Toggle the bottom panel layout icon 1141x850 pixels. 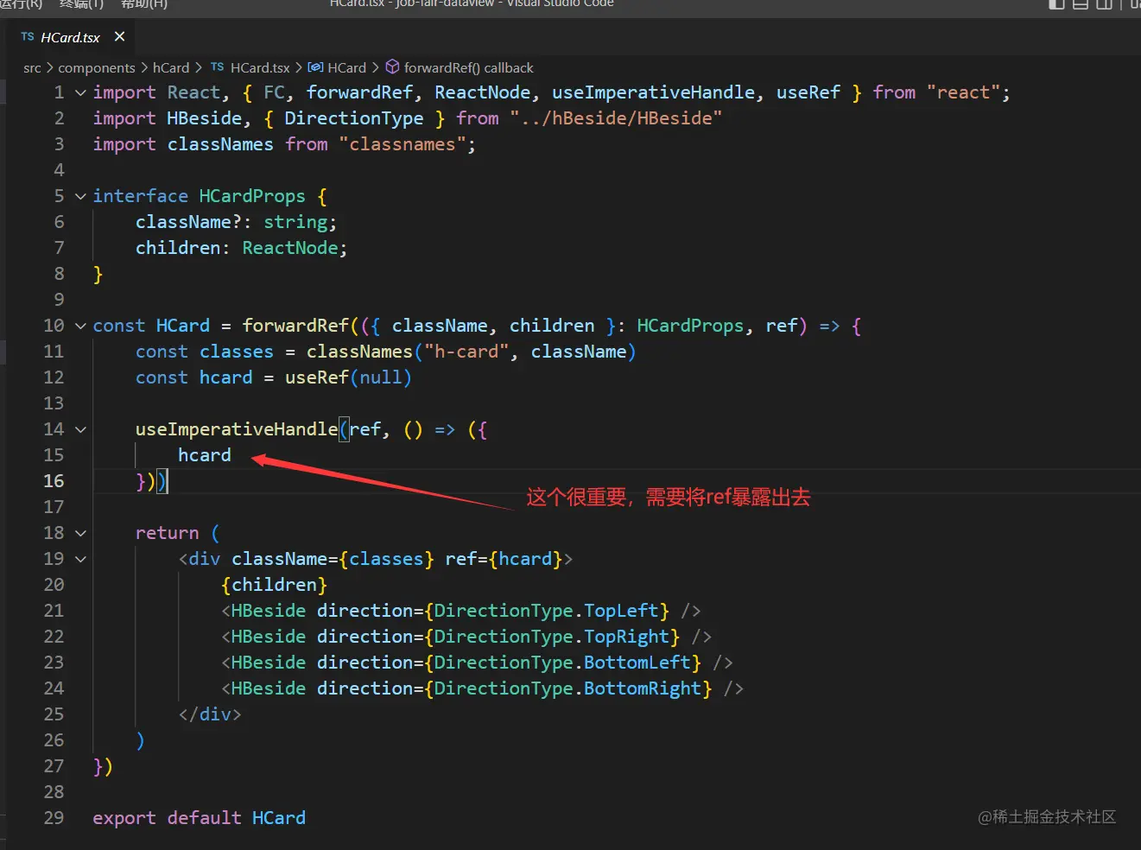coord(1081,3)
